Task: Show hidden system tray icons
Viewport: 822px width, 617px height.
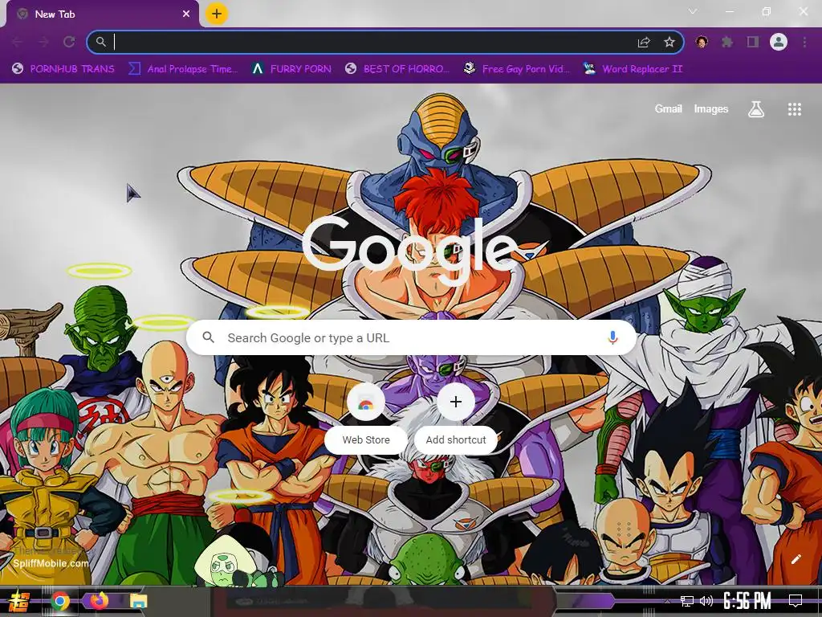Action: point(667,601)
